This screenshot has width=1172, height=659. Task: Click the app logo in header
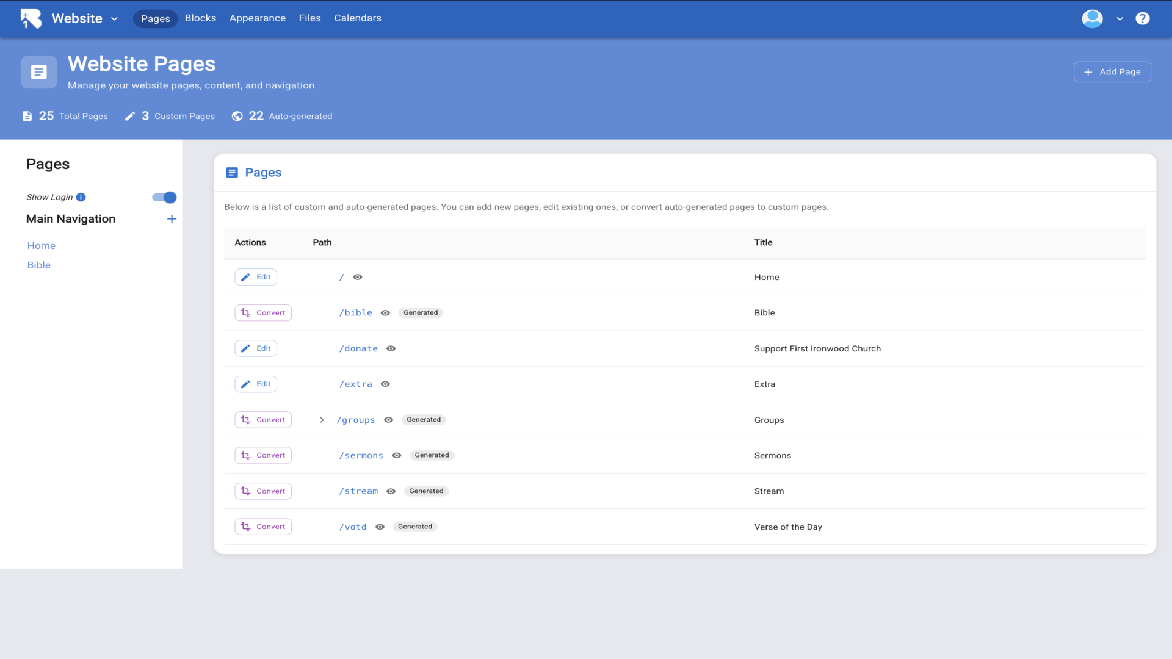[x=31, y=18]
